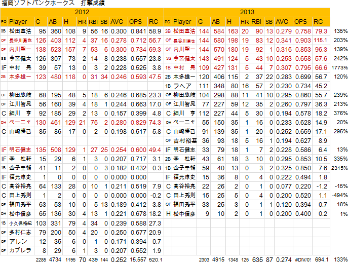Click 田上秀則 2012 RC value -0.2

click(x=156, y=195)
